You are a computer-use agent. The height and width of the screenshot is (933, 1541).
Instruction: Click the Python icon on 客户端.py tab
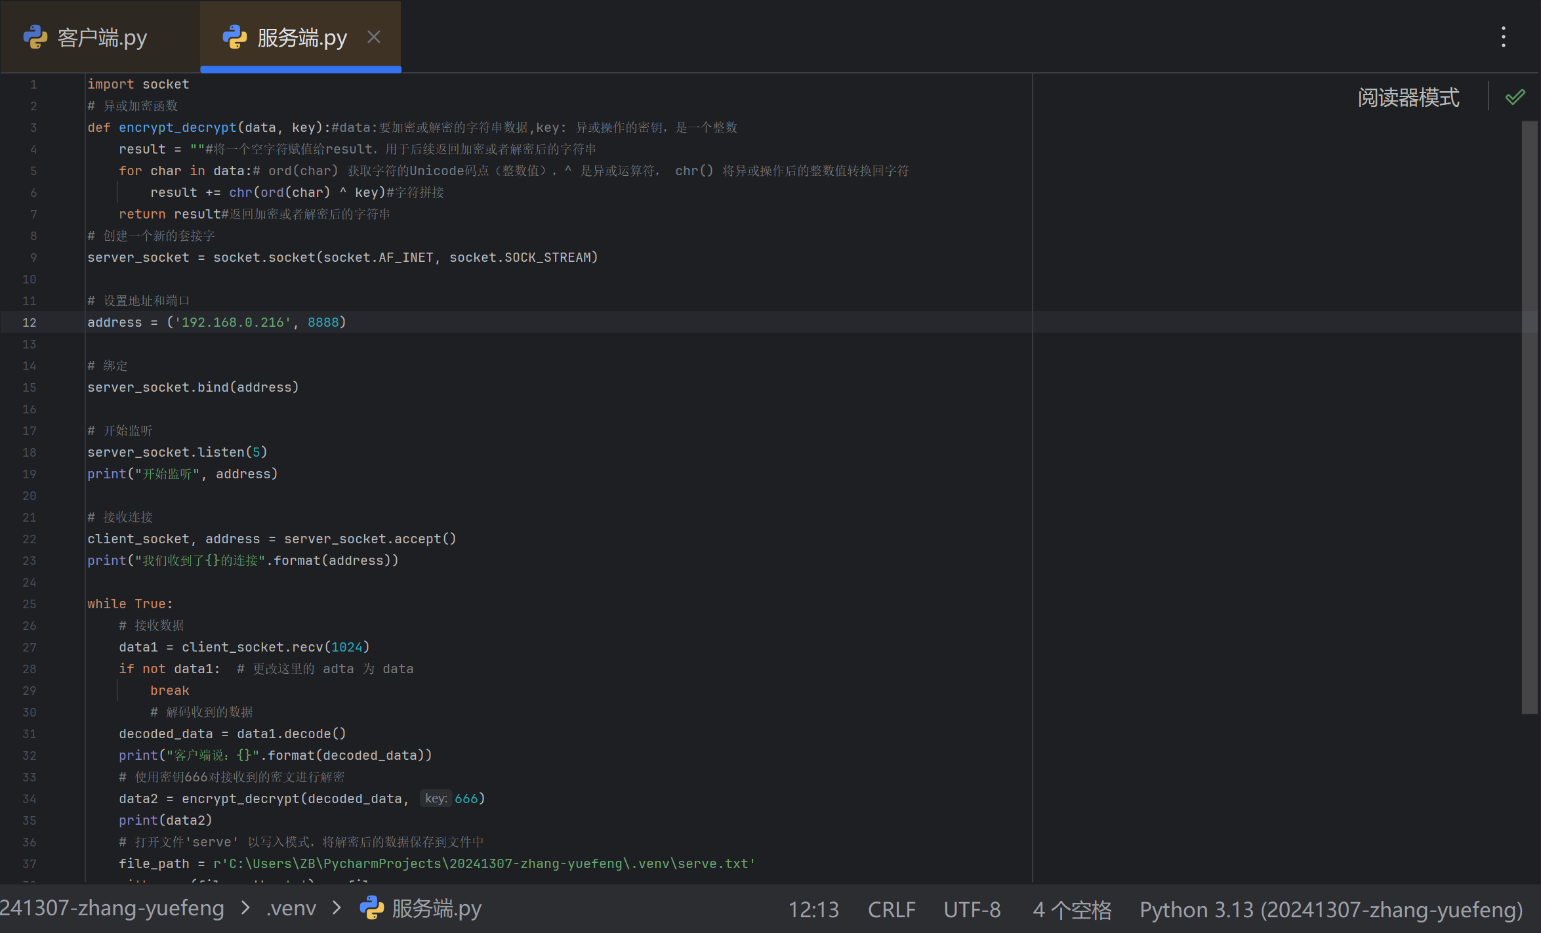pos(35,37)
